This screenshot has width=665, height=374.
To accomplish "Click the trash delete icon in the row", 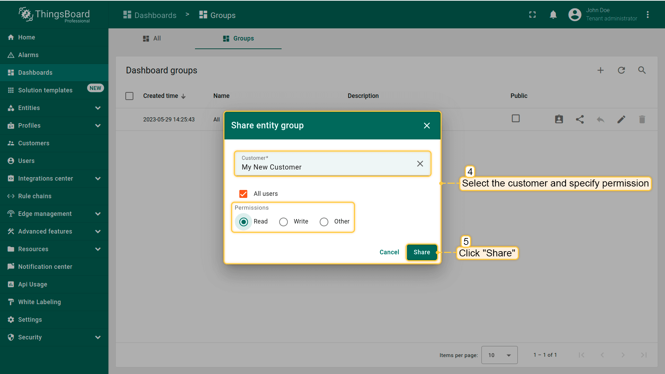I will 642,119.
